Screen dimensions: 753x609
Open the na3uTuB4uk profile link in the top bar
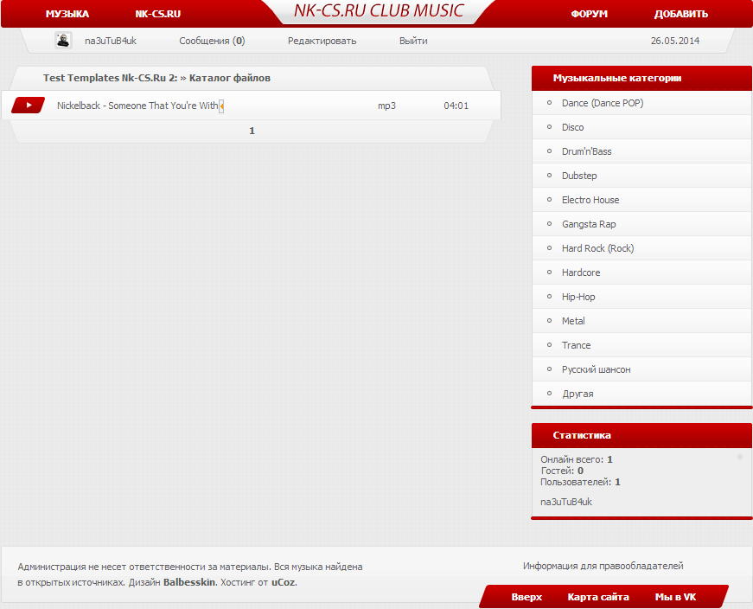click(x=111, y=41)
